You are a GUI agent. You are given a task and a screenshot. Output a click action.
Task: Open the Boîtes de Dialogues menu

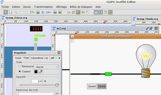pyautogui.click(x=81, y=7)
